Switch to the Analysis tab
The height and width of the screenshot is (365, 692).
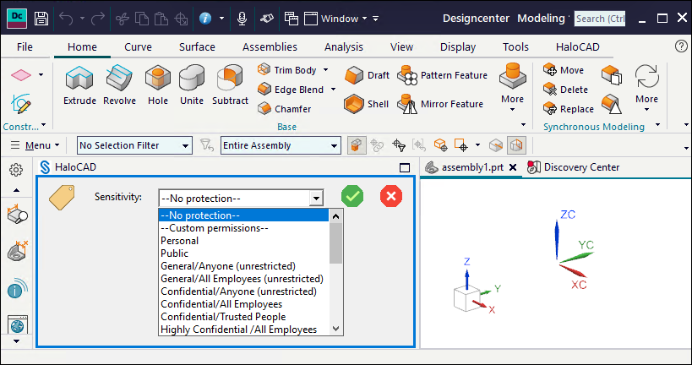click(344, 46)
